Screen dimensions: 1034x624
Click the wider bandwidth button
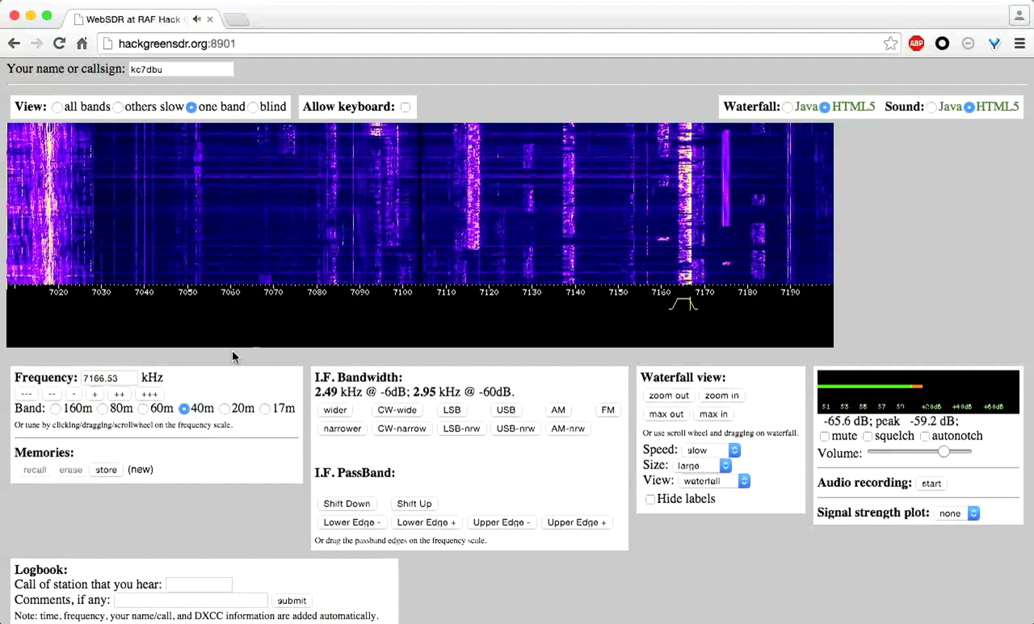coord(335,410)
